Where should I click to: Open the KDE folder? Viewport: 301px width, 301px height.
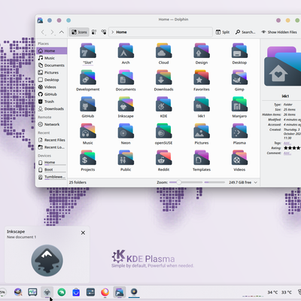pos(163,105)
